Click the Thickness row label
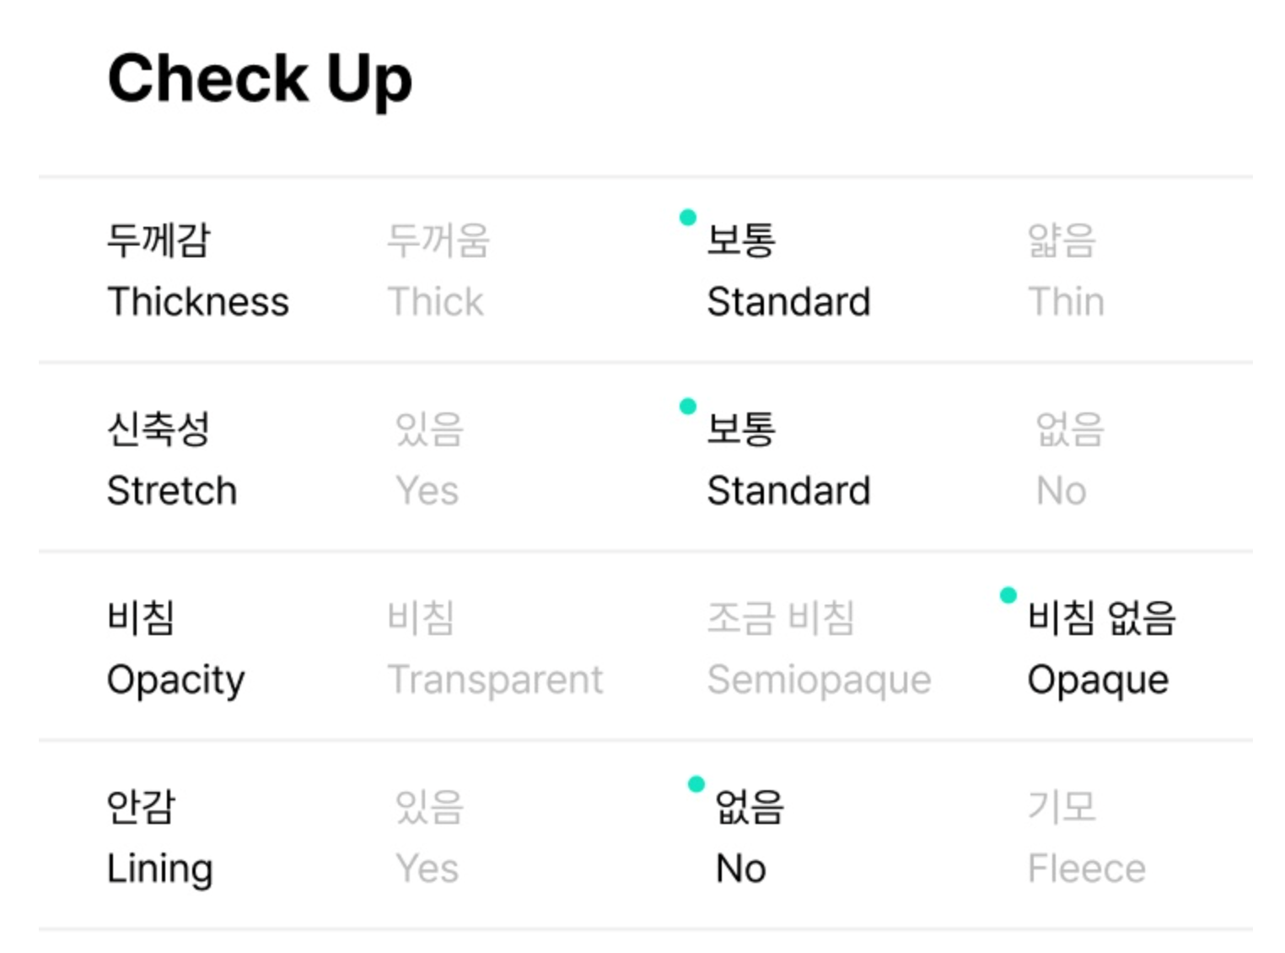This screenshot has height=953, width=1285. (197, 272)
